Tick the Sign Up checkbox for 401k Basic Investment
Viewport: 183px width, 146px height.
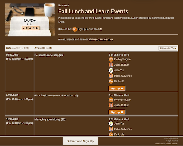122,112
